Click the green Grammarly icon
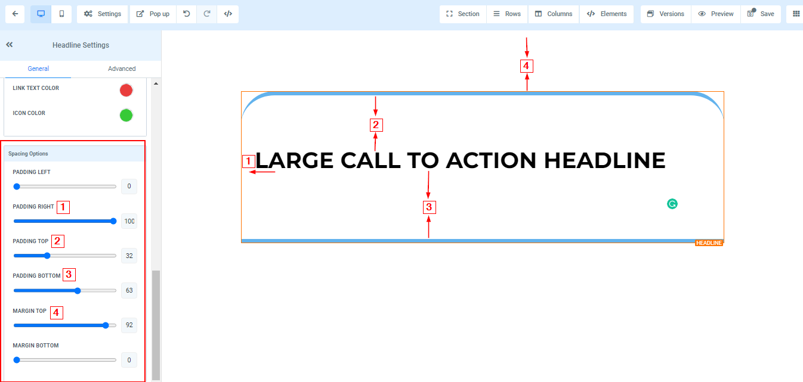 [x=672, y=204]
